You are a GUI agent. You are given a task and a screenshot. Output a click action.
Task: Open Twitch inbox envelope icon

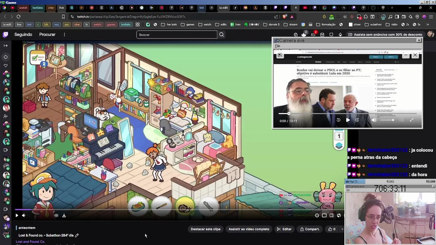322,35
